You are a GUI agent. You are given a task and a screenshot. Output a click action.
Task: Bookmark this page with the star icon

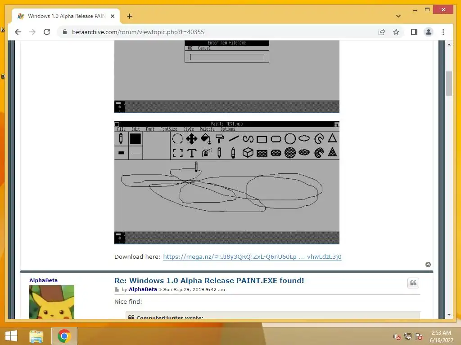[396, 32]
